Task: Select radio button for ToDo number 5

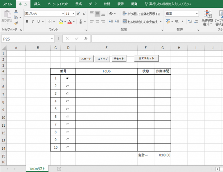Action: pos(68,109)
